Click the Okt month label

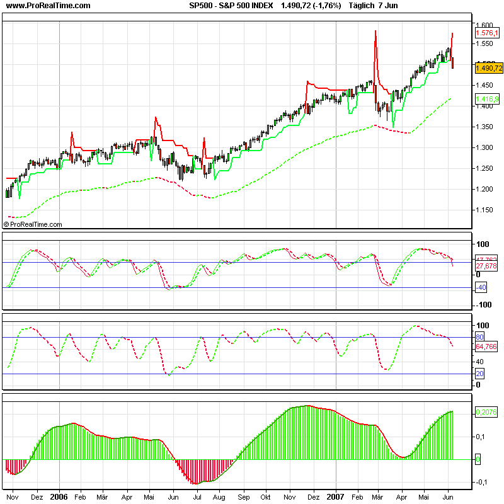tap(265, 497)
